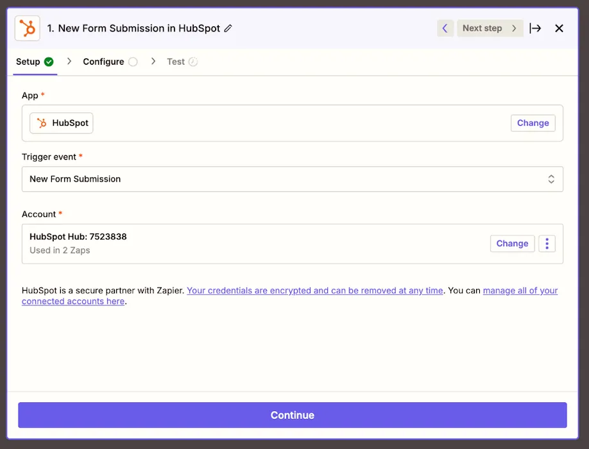Switch to the Test tab

(x=182, y=62)
